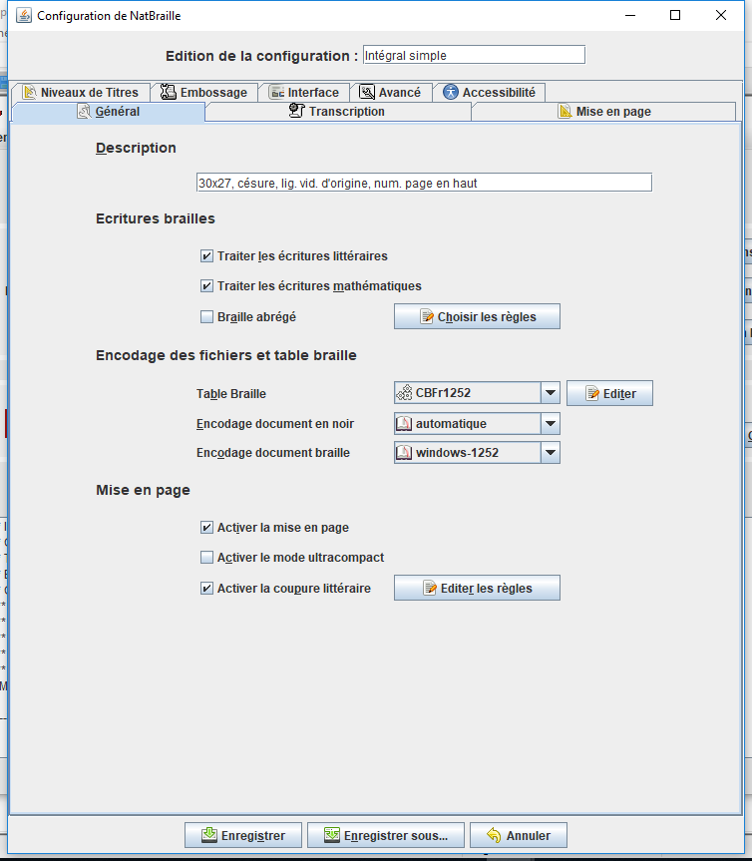Select the Général tab

(108, 112)
